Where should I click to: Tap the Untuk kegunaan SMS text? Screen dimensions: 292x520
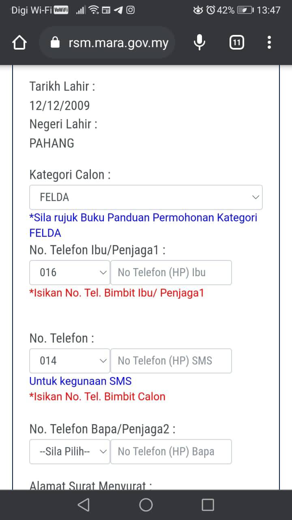(x=80, y=381)
